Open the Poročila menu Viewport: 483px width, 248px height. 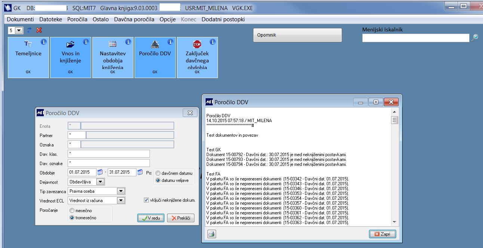pyautogui.click(x=77, y=19)
